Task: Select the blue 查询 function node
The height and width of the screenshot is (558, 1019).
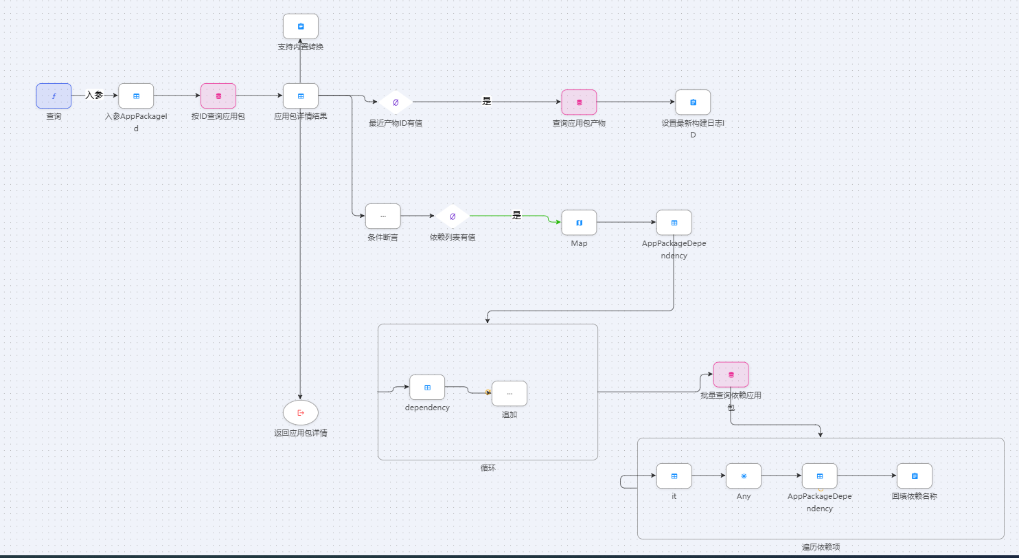Action: click(54, 96)
